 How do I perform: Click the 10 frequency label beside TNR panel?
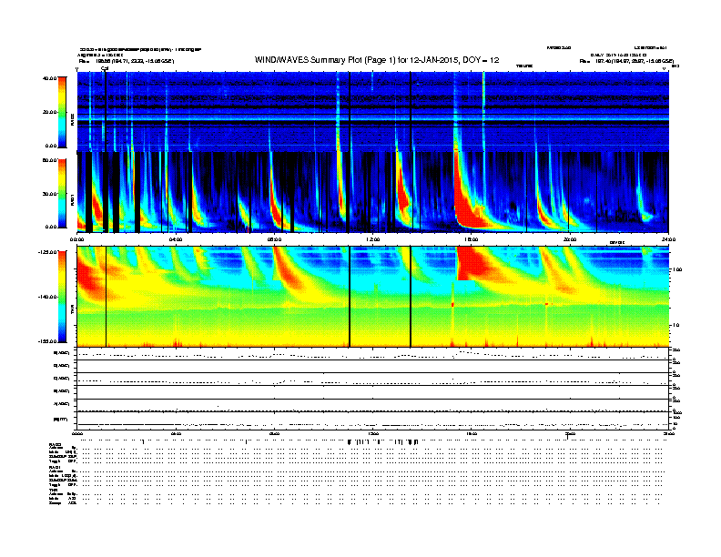click(x=675, y=326)
